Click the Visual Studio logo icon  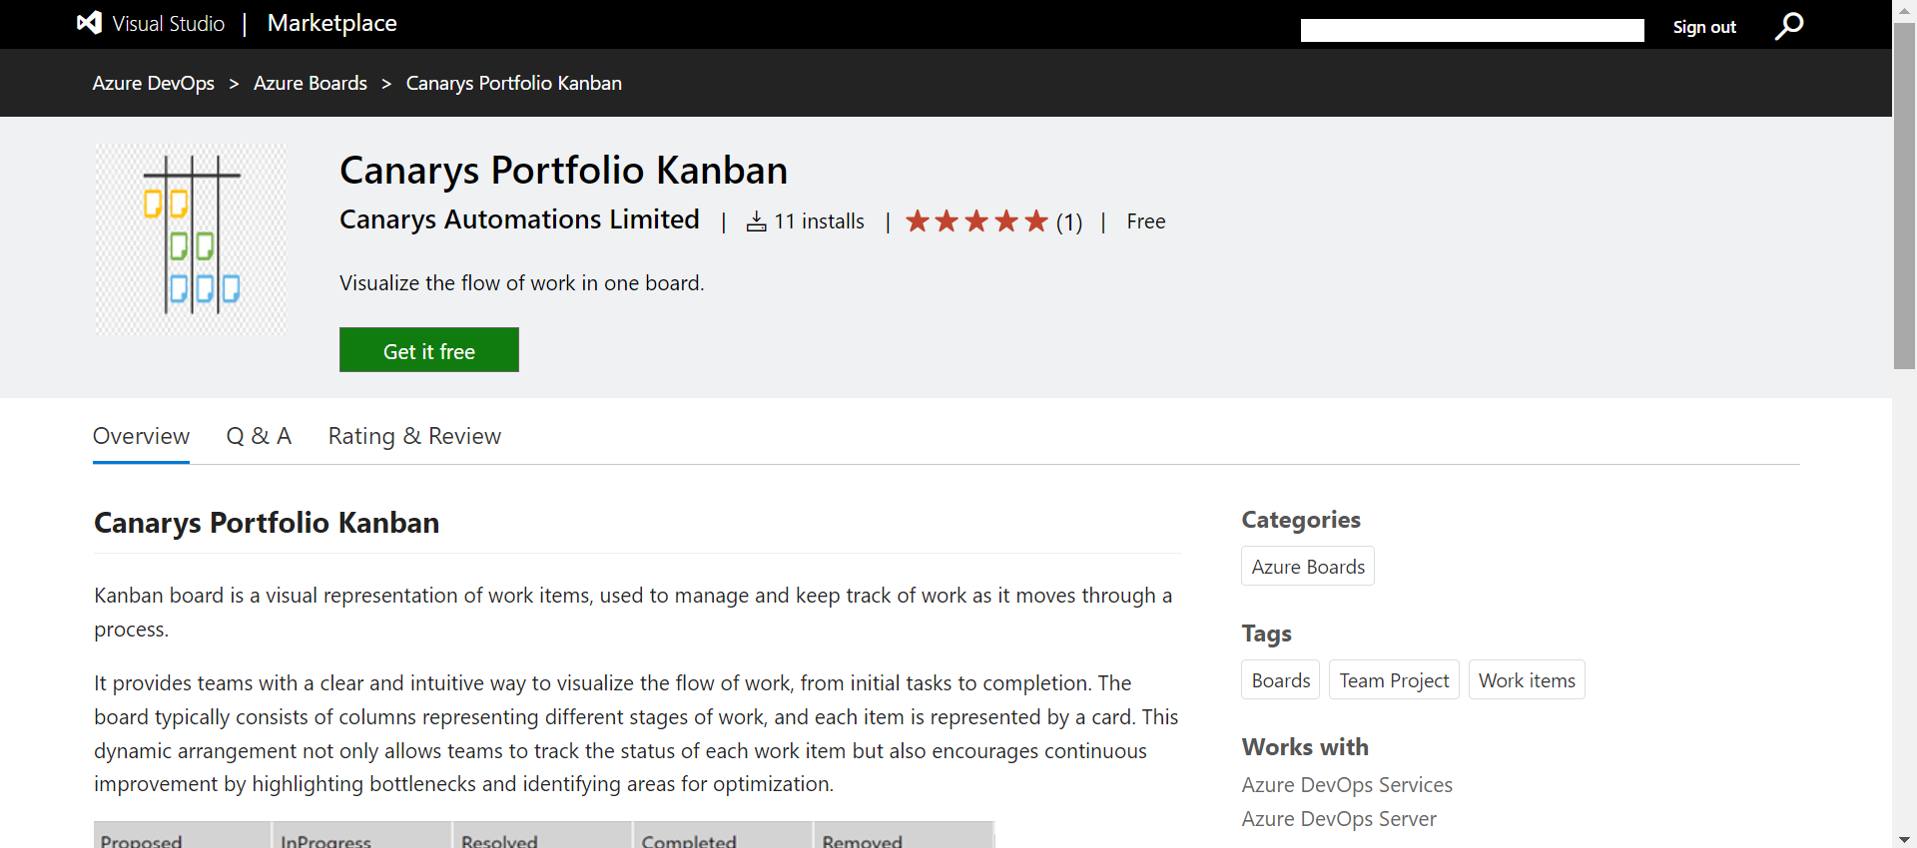tap(90, 23)
